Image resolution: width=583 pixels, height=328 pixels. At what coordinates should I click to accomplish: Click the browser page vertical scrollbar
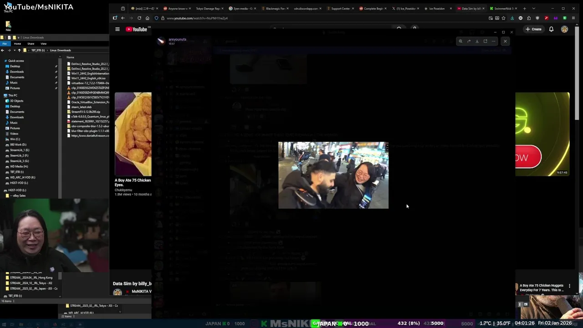pos(577,73)
